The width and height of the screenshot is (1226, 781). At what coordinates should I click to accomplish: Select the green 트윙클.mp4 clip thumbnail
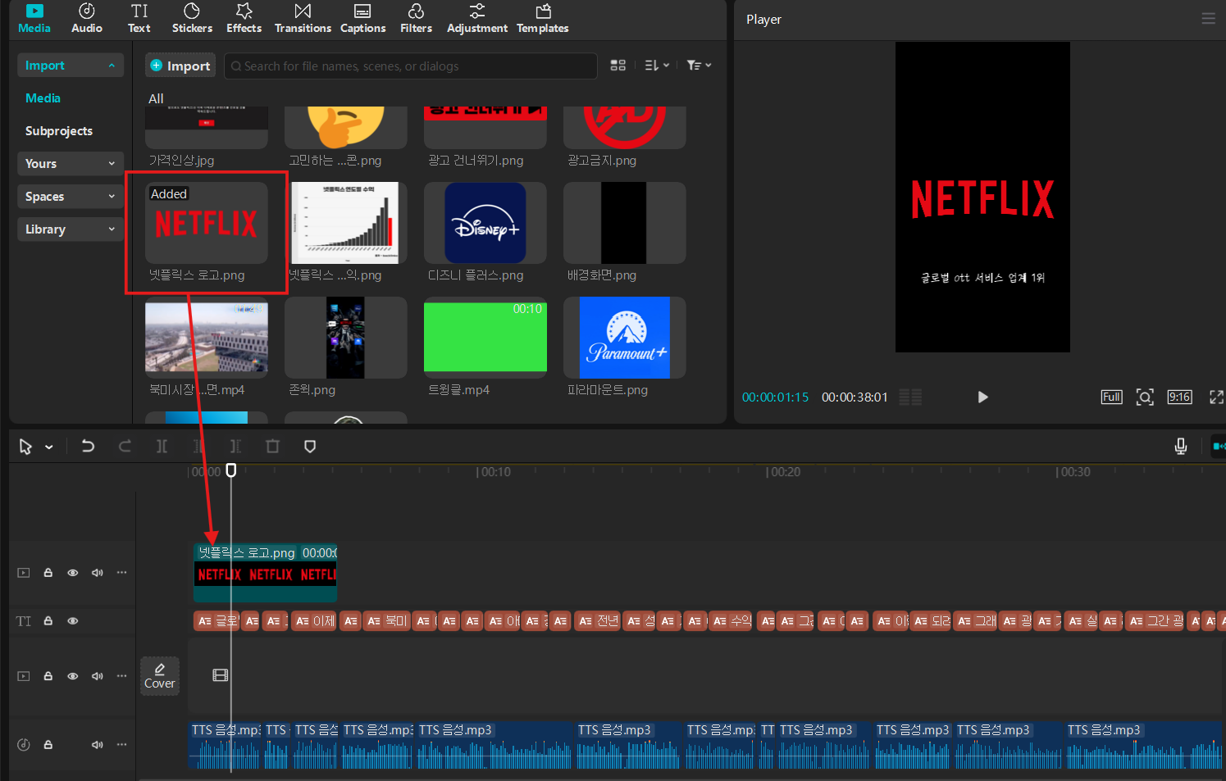pos(485,338)
